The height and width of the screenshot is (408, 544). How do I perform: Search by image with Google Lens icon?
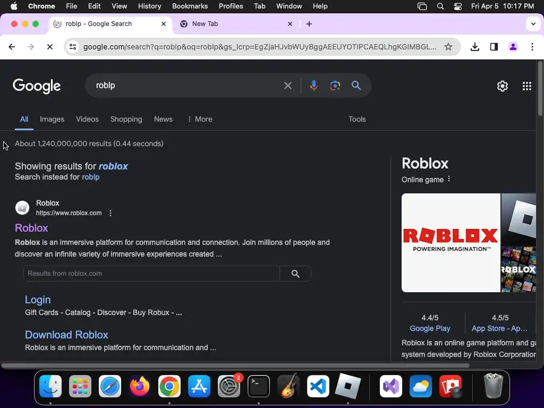335,86
